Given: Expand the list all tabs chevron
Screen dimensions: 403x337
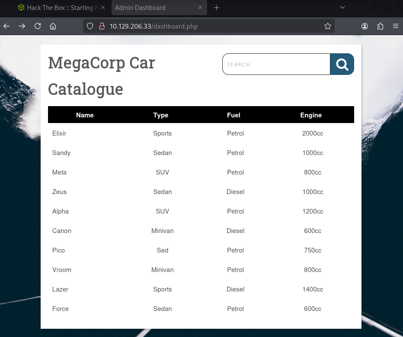Looking at the screenshot, I should (x=342, y=7).
